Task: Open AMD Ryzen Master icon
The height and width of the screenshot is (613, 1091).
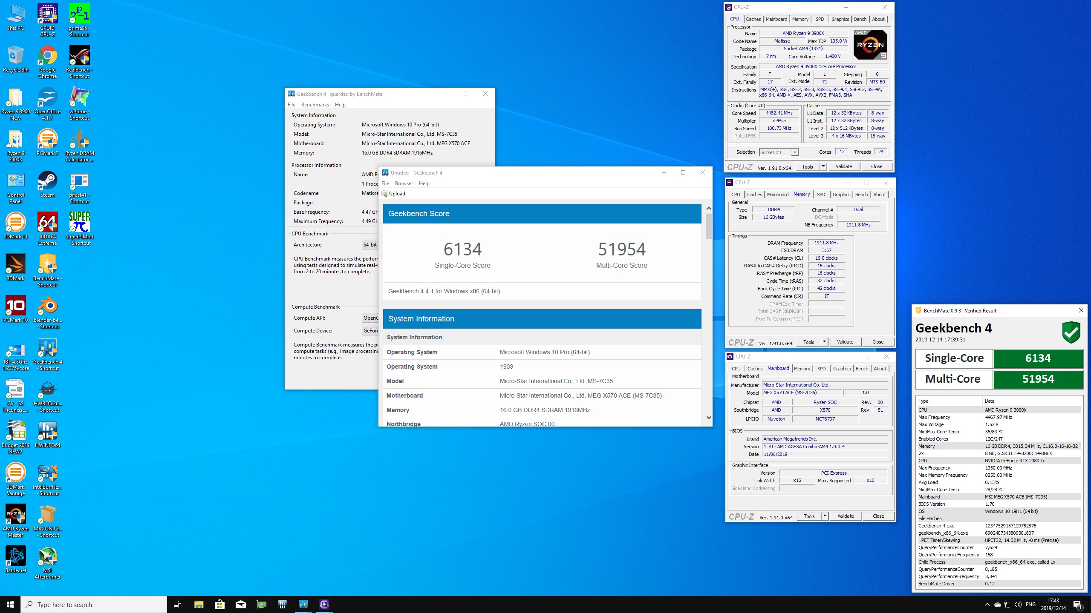Action: coord(16,521)
